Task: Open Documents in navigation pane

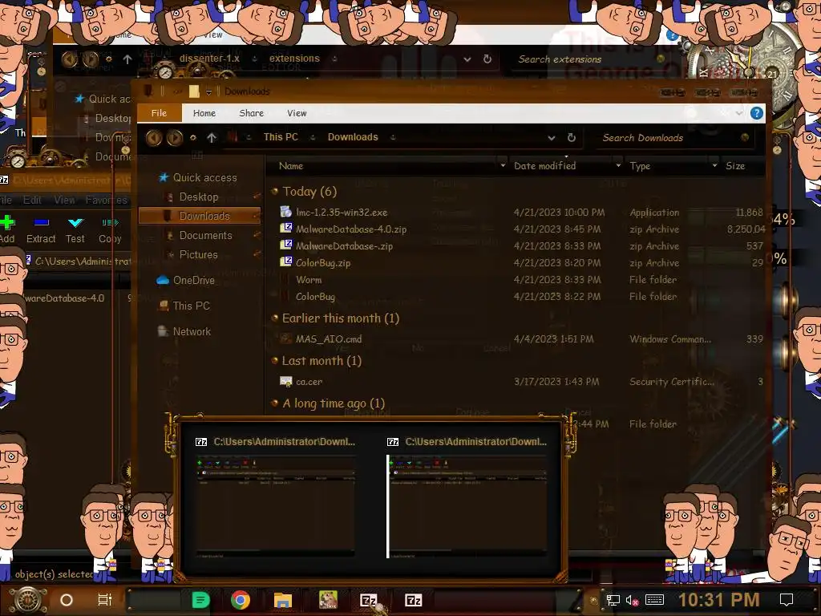Action: [x=206, y=236]
